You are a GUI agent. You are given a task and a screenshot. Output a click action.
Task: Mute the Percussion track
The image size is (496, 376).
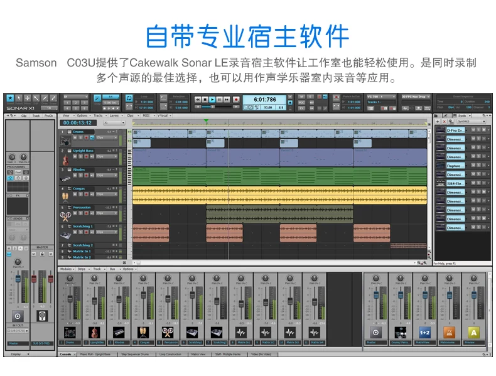75,213
